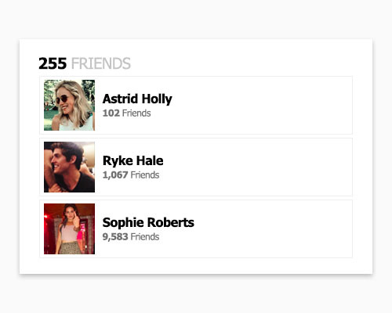Click the Astrid Holly name link
This screenshot has width=392, height=313.
[x=137, y=99]
